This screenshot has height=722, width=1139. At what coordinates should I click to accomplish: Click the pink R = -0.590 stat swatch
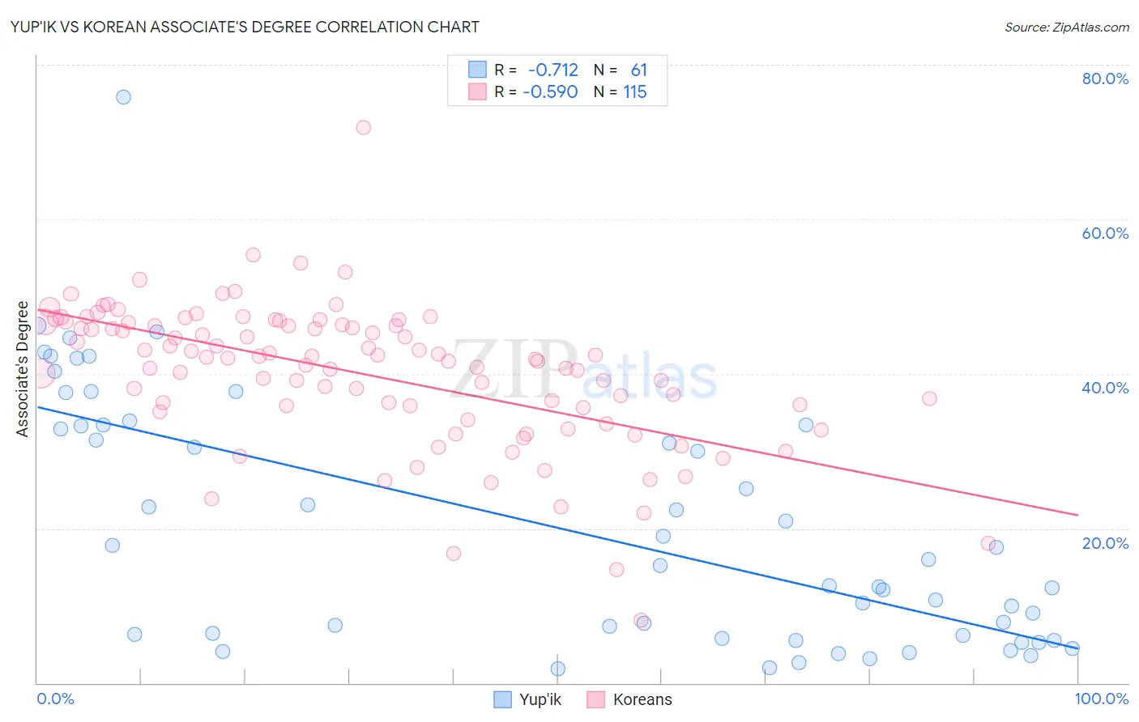(x=478, y=91)
